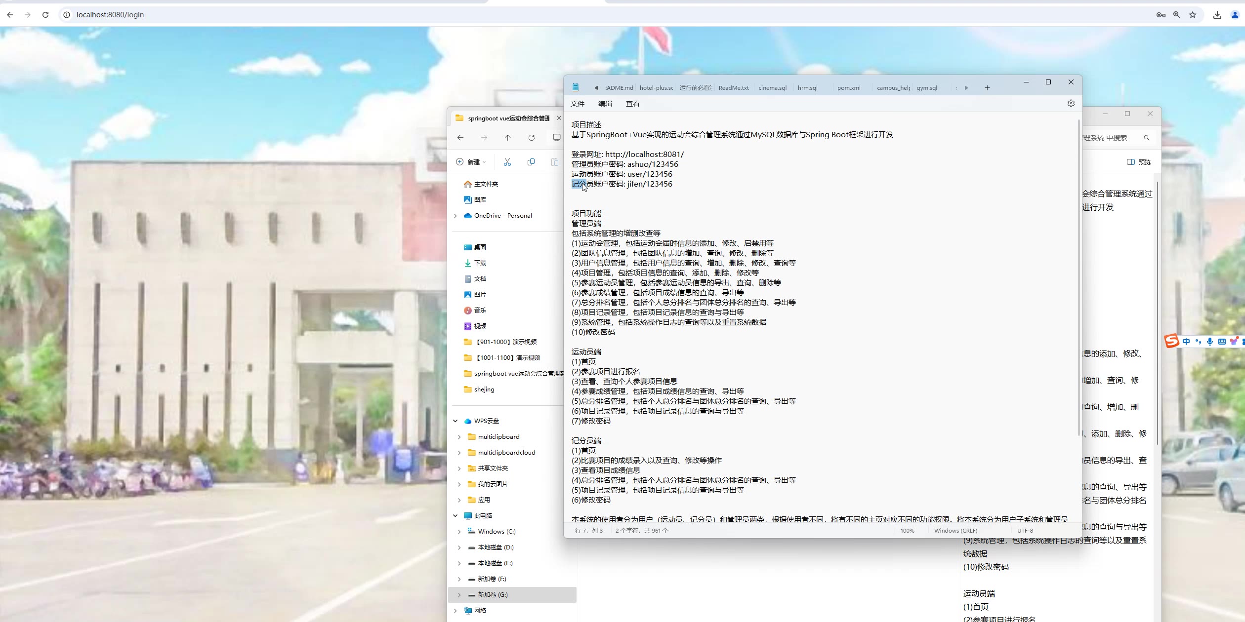Open 图库 in Explorer sidebar
1245x622 pixels.
(x=475, y=200)
